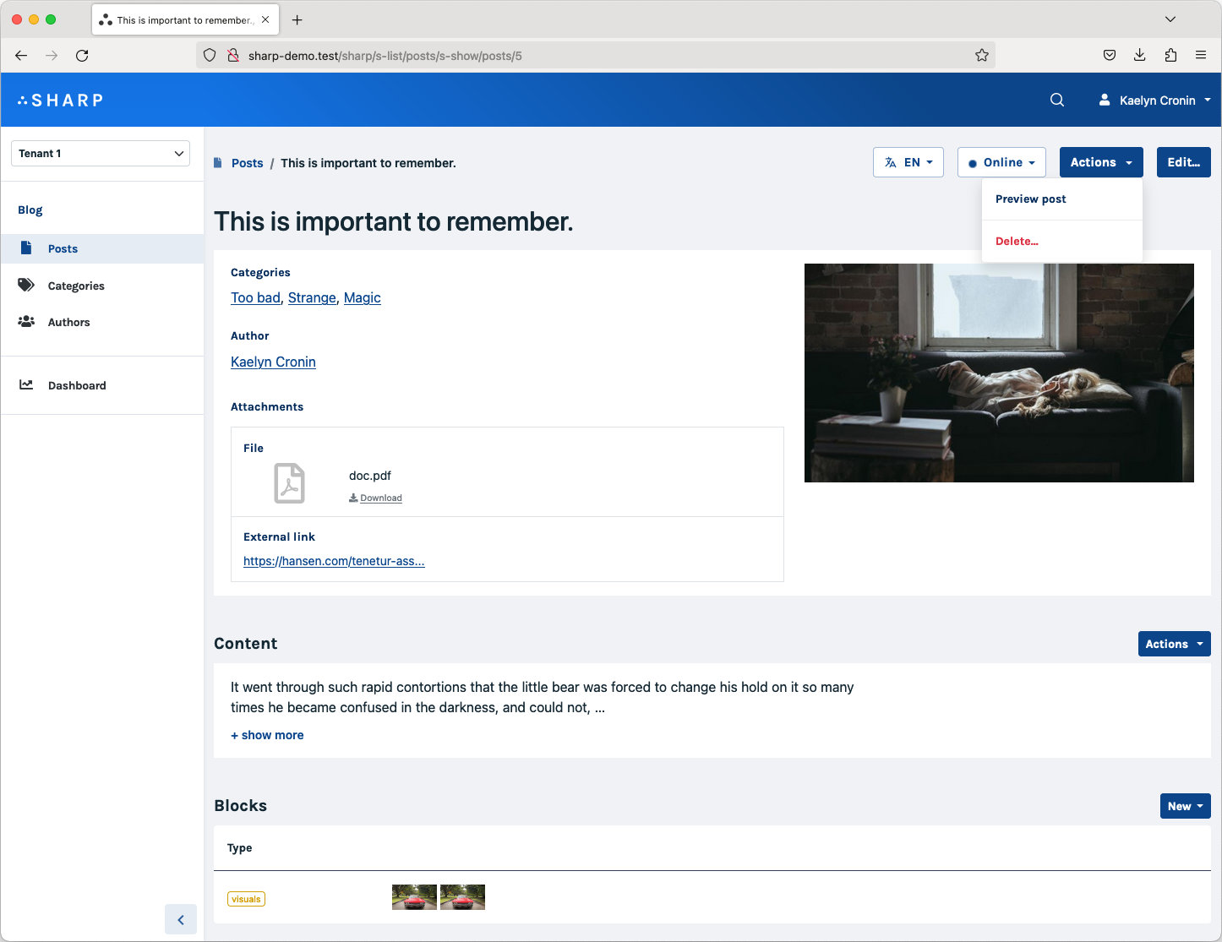This screenshot has width=1222, height=942.
Task: Open the Kaelyn Cronin user menu
Action: (1154, 100)
